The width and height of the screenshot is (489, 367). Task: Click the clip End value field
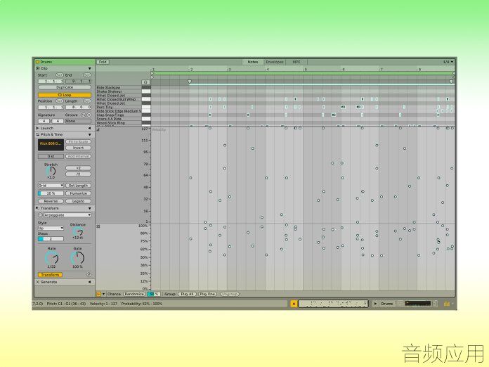click(79, 81)
